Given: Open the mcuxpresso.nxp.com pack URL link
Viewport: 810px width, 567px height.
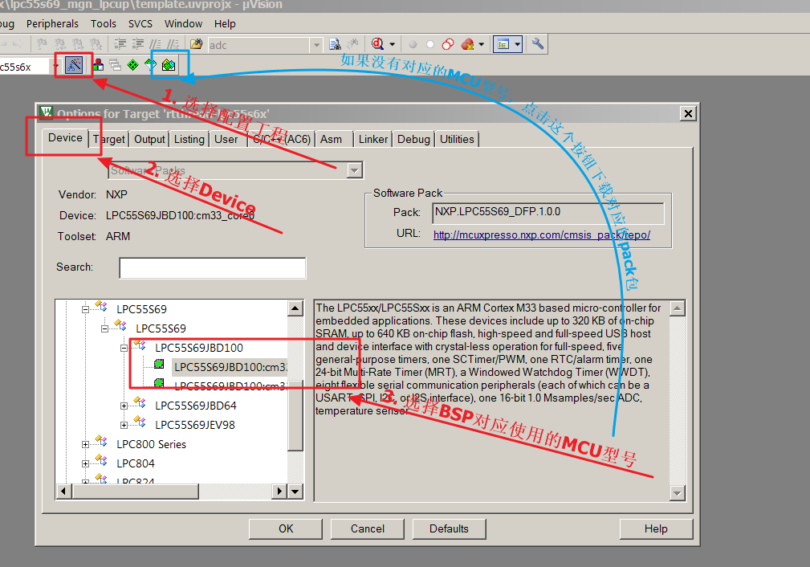Looking at the screenshot, I should (x=541, y=235).
